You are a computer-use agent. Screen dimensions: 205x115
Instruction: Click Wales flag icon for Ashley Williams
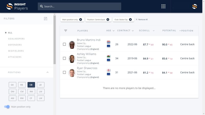[x=108, y=56]
